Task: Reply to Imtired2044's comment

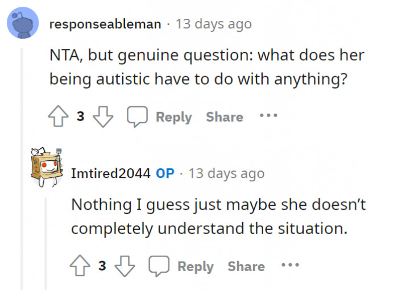Action: tap(196, 266)
